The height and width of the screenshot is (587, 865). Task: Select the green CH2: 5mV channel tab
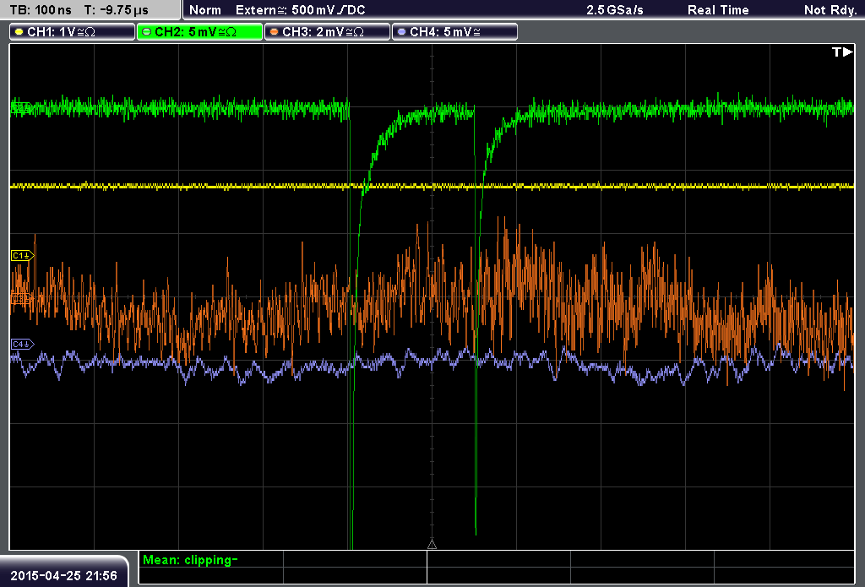tap(199, 32)
